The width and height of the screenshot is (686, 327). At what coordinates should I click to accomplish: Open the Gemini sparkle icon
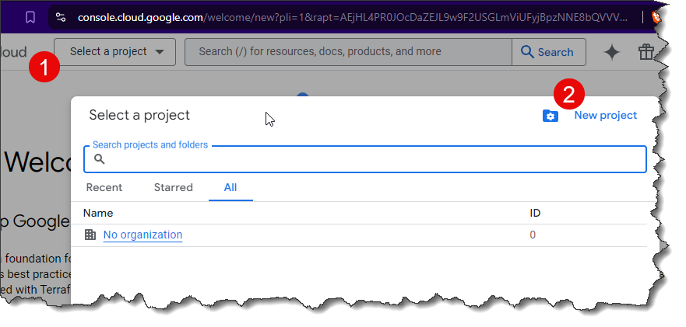click(x=611, y=52)
